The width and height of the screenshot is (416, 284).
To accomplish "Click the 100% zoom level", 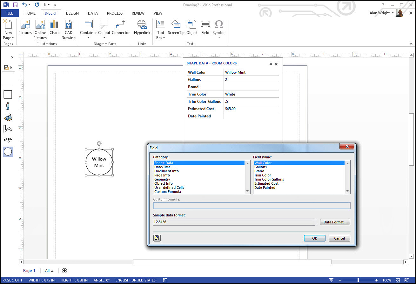I will 387,281.
